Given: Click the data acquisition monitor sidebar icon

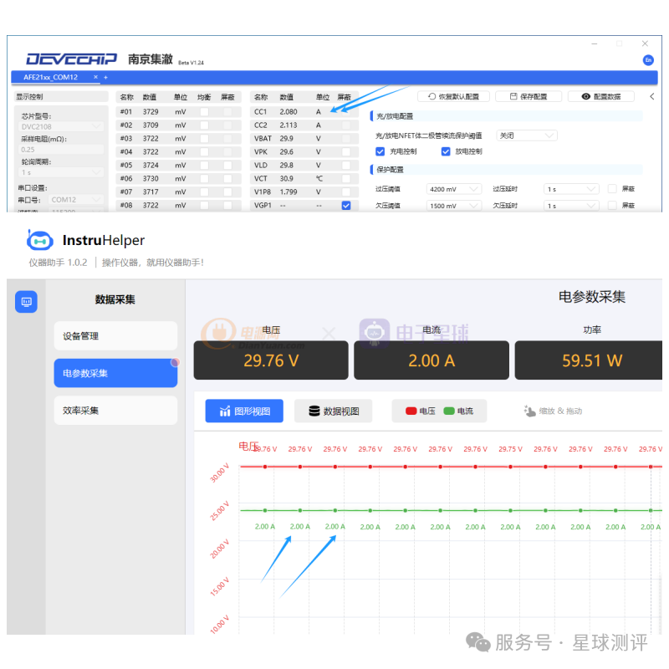Looking at the screenshot, I should click(x=26, y=301).
